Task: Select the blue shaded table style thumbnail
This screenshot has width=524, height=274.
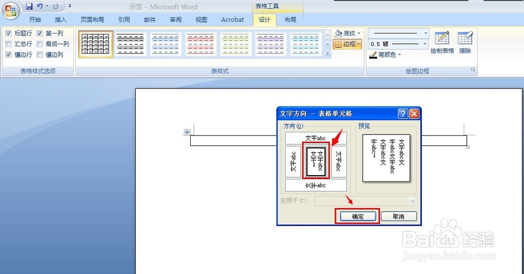Action: pyautogui.click(x=165, y=44)
